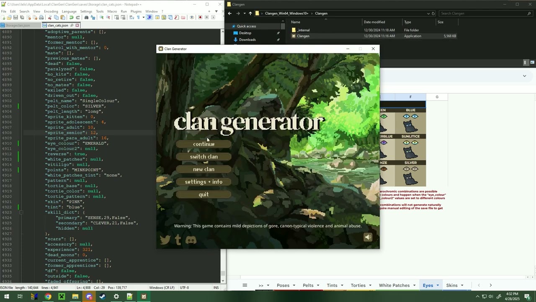Mute audio with the speaker icon in Clan Generator

(368, 237)
